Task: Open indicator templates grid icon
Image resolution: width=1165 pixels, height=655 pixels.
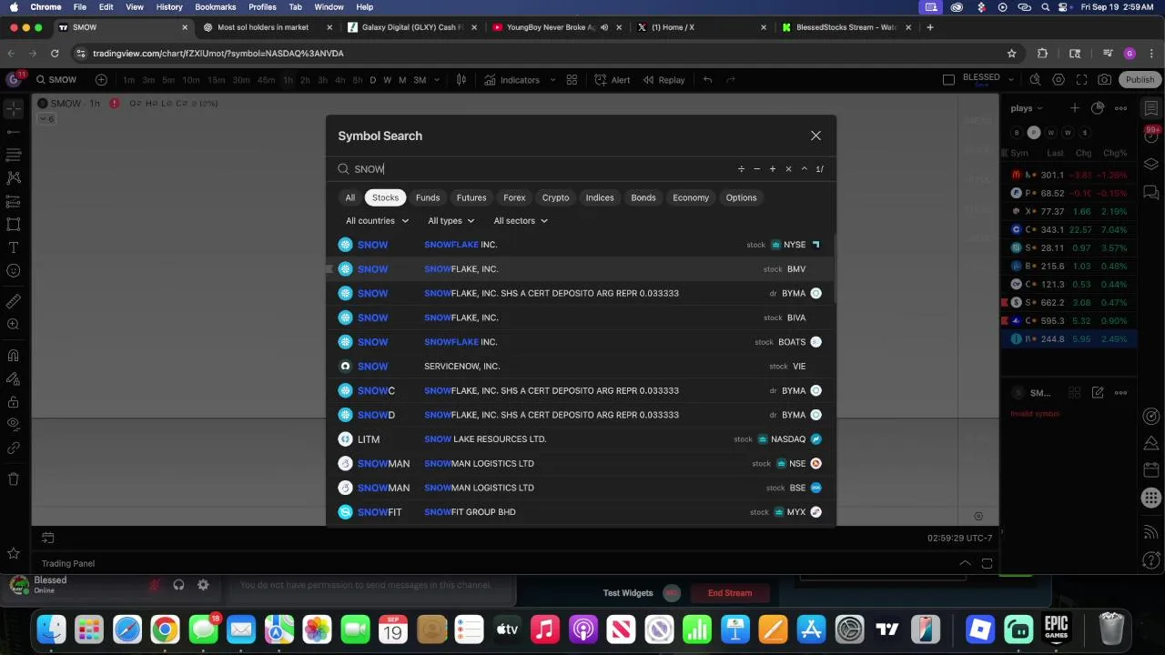Action: click(x=572, y=80)
